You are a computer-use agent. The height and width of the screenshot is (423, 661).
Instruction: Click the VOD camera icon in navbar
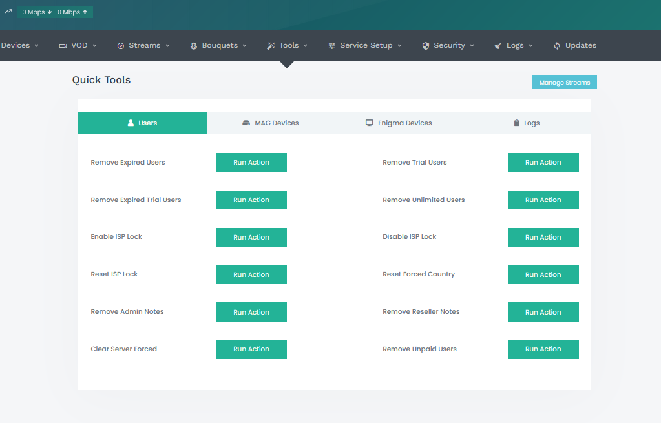click(63, 46)
